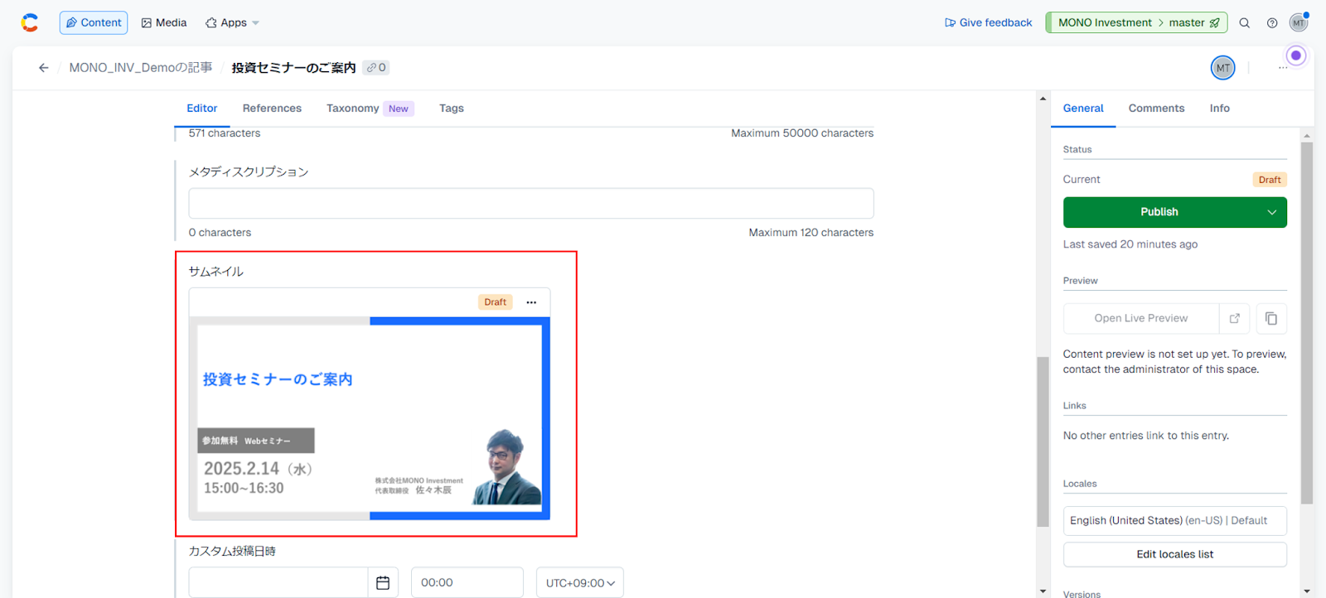The width and height of the screenshot is (1326, 598).
Task: Click the 00:00 time input field
Action: tap(467, 583)
